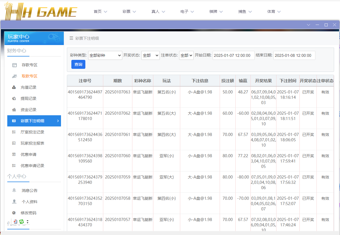Open the 彩种类型 lottery type dropdown
The width and height of the screenshot is (340, 235).
coord(105,55)
